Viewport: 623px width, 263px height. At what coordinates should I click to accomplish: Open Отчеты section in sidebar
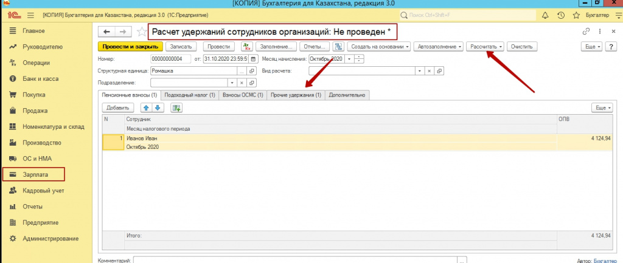(x=33, y=207)
